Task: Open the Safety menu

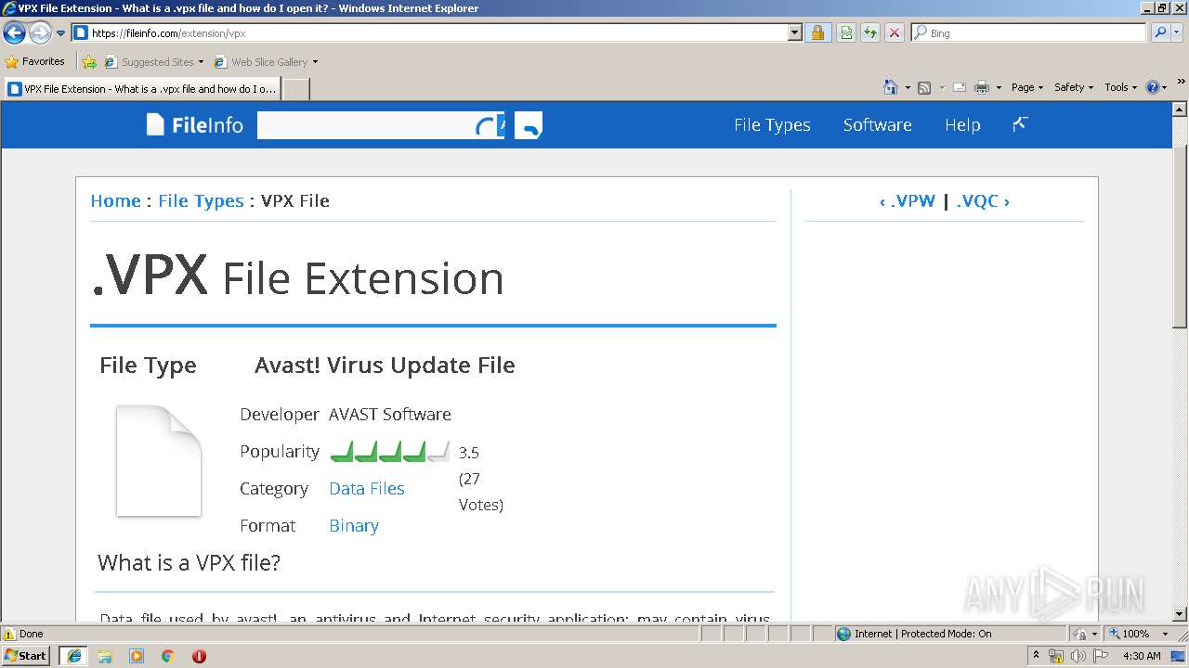Action: pyautogui.click(x=1074, y=87)
